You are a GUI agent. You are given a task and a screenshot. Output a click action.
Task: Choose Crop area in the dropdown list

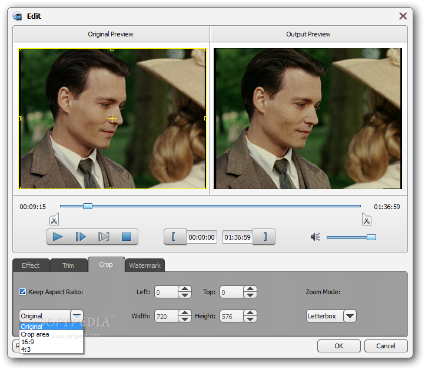pyautogui.click(x=51, y=334)
